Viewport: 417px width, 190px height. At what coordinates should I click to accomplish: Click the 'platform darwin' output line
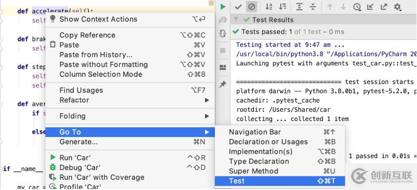[326, 91]
